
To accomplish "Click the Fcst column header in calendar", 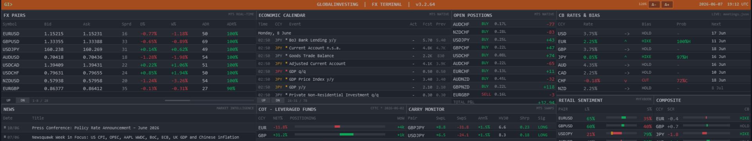I will pyautogui.click(x=427, y=24).
